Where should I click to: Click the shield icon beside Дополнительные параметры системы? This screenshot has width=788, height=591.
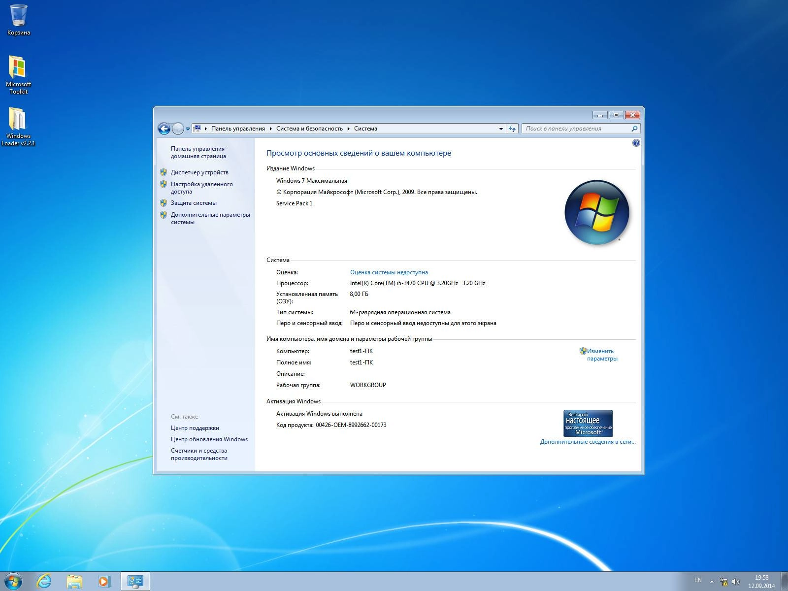(164, 215)
